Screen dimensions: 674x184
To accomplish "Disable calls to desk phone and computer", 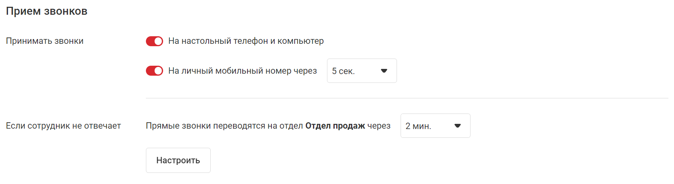I will tap(154, 41).
